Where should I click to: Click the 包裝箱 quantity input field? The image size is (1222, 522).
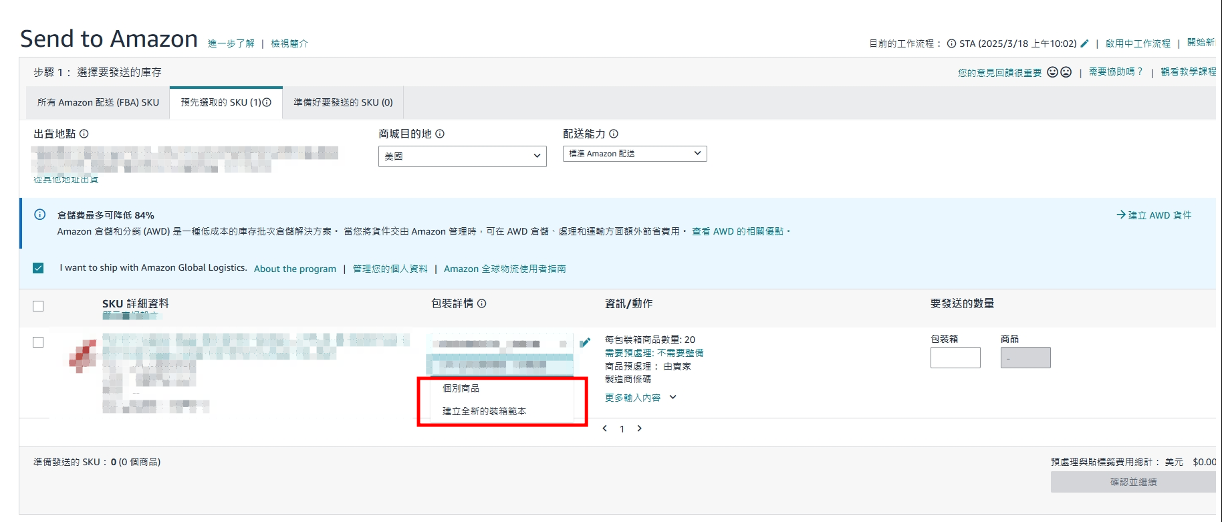(x=955, y=358)
